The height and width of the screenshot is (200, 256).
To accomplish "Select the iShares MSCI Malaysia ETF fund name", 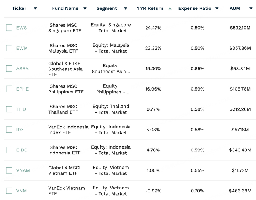I will [x=63, y=48].
